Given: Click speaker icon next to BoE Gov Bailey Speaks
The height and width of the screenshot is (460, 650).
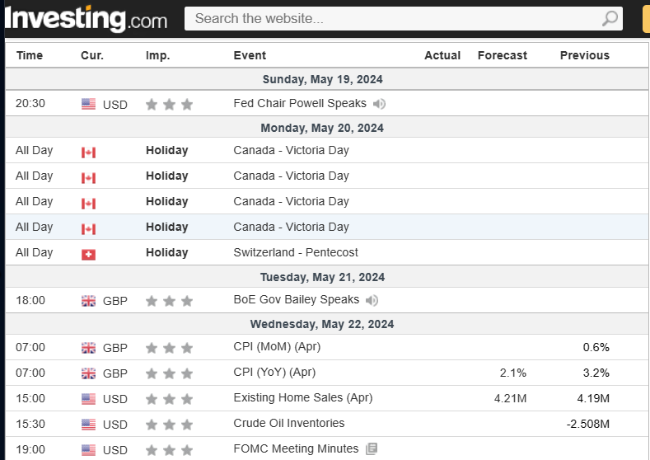Looking at the screenshot, I should [372, 300].
